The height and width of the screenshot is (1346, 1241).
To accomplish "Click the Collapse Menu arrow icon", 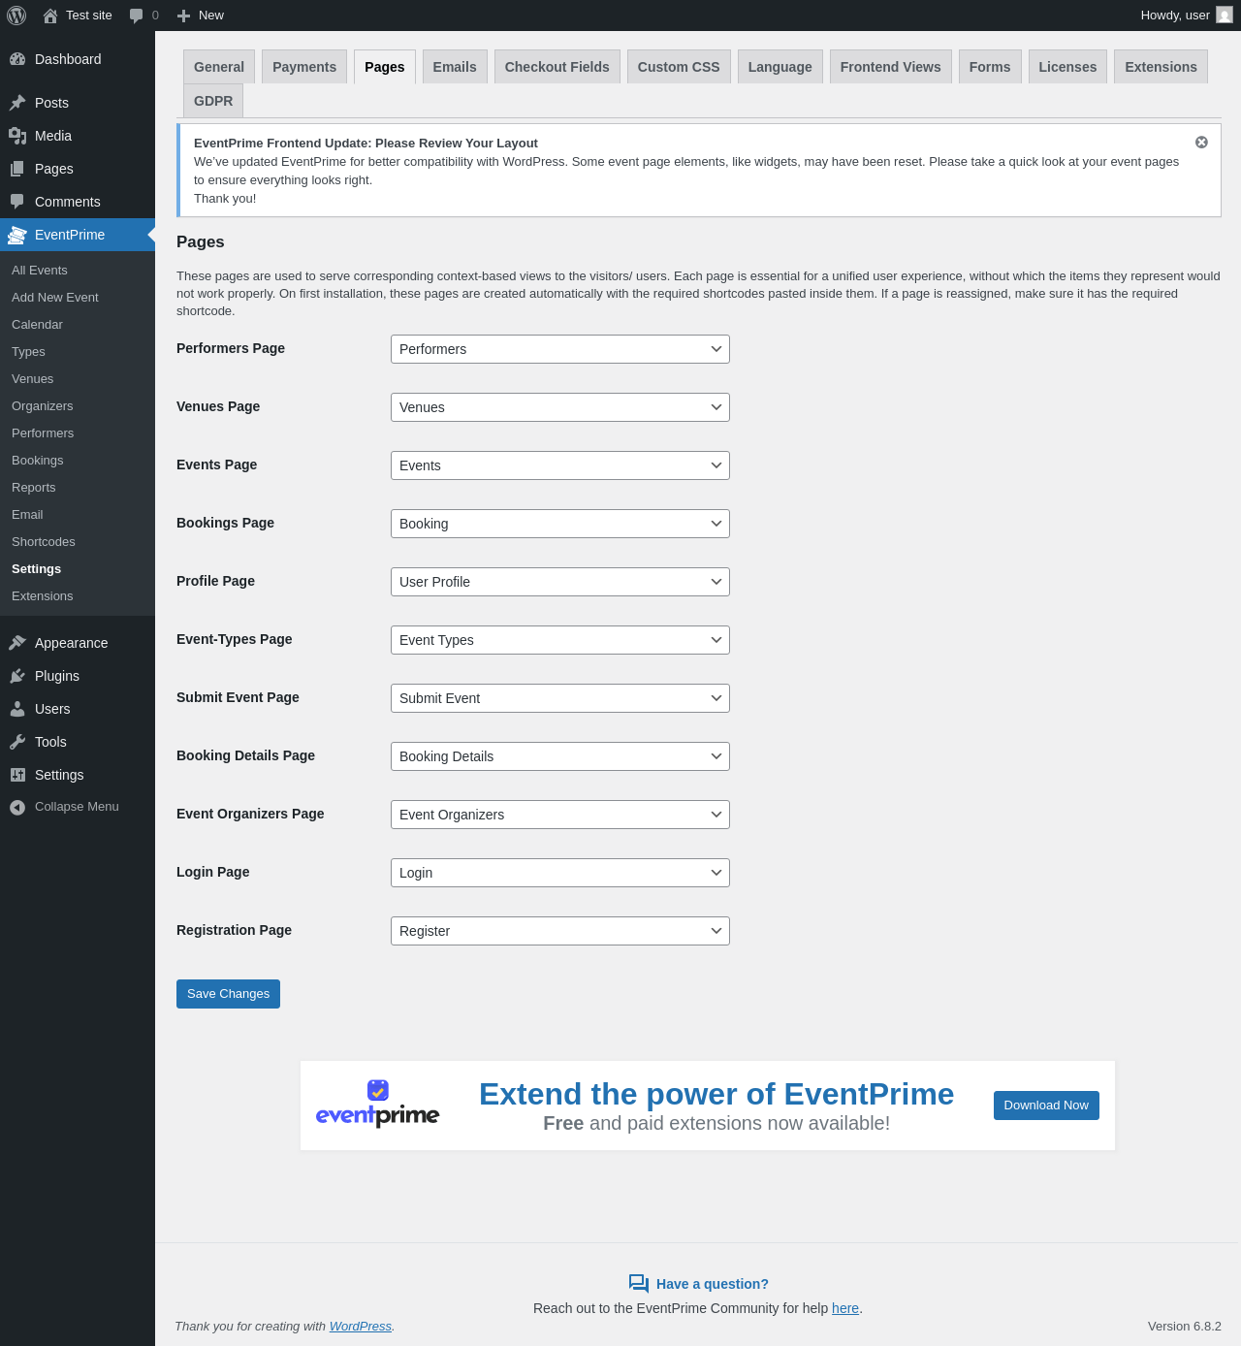I will [x=17, y=807].
